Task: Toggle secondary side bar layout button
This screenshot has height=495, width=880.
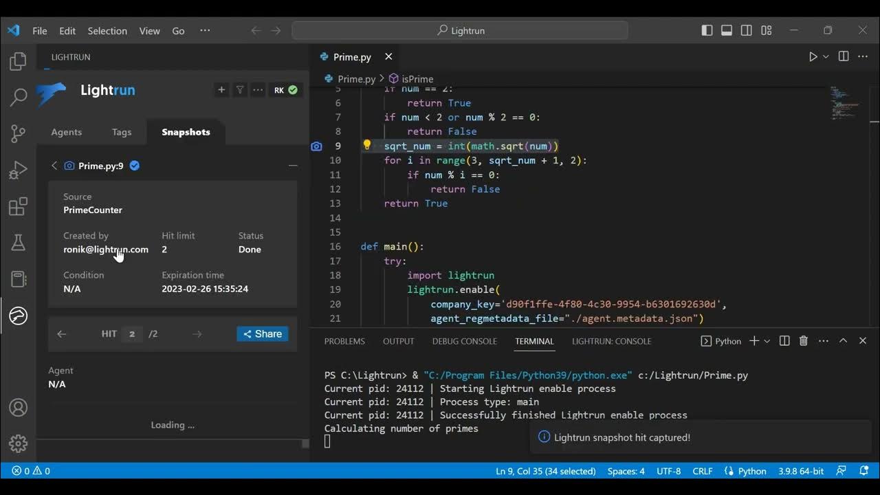Action: point(747,30)
